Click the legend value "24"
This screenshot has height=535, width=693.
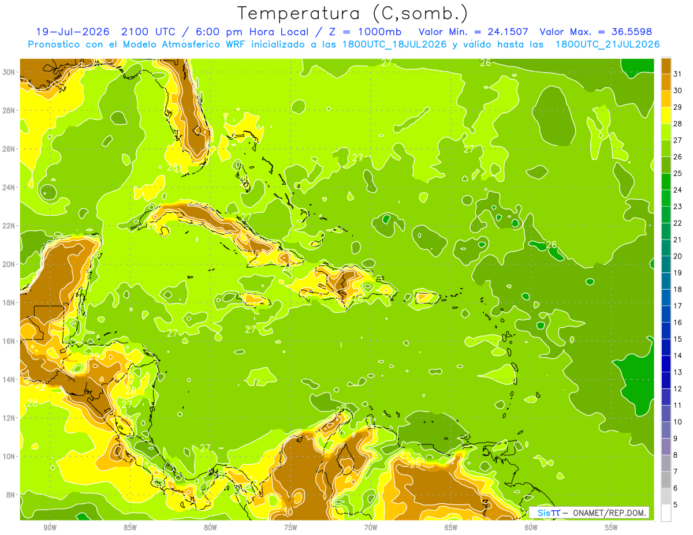pyautogui.click(x=677, y=190)
